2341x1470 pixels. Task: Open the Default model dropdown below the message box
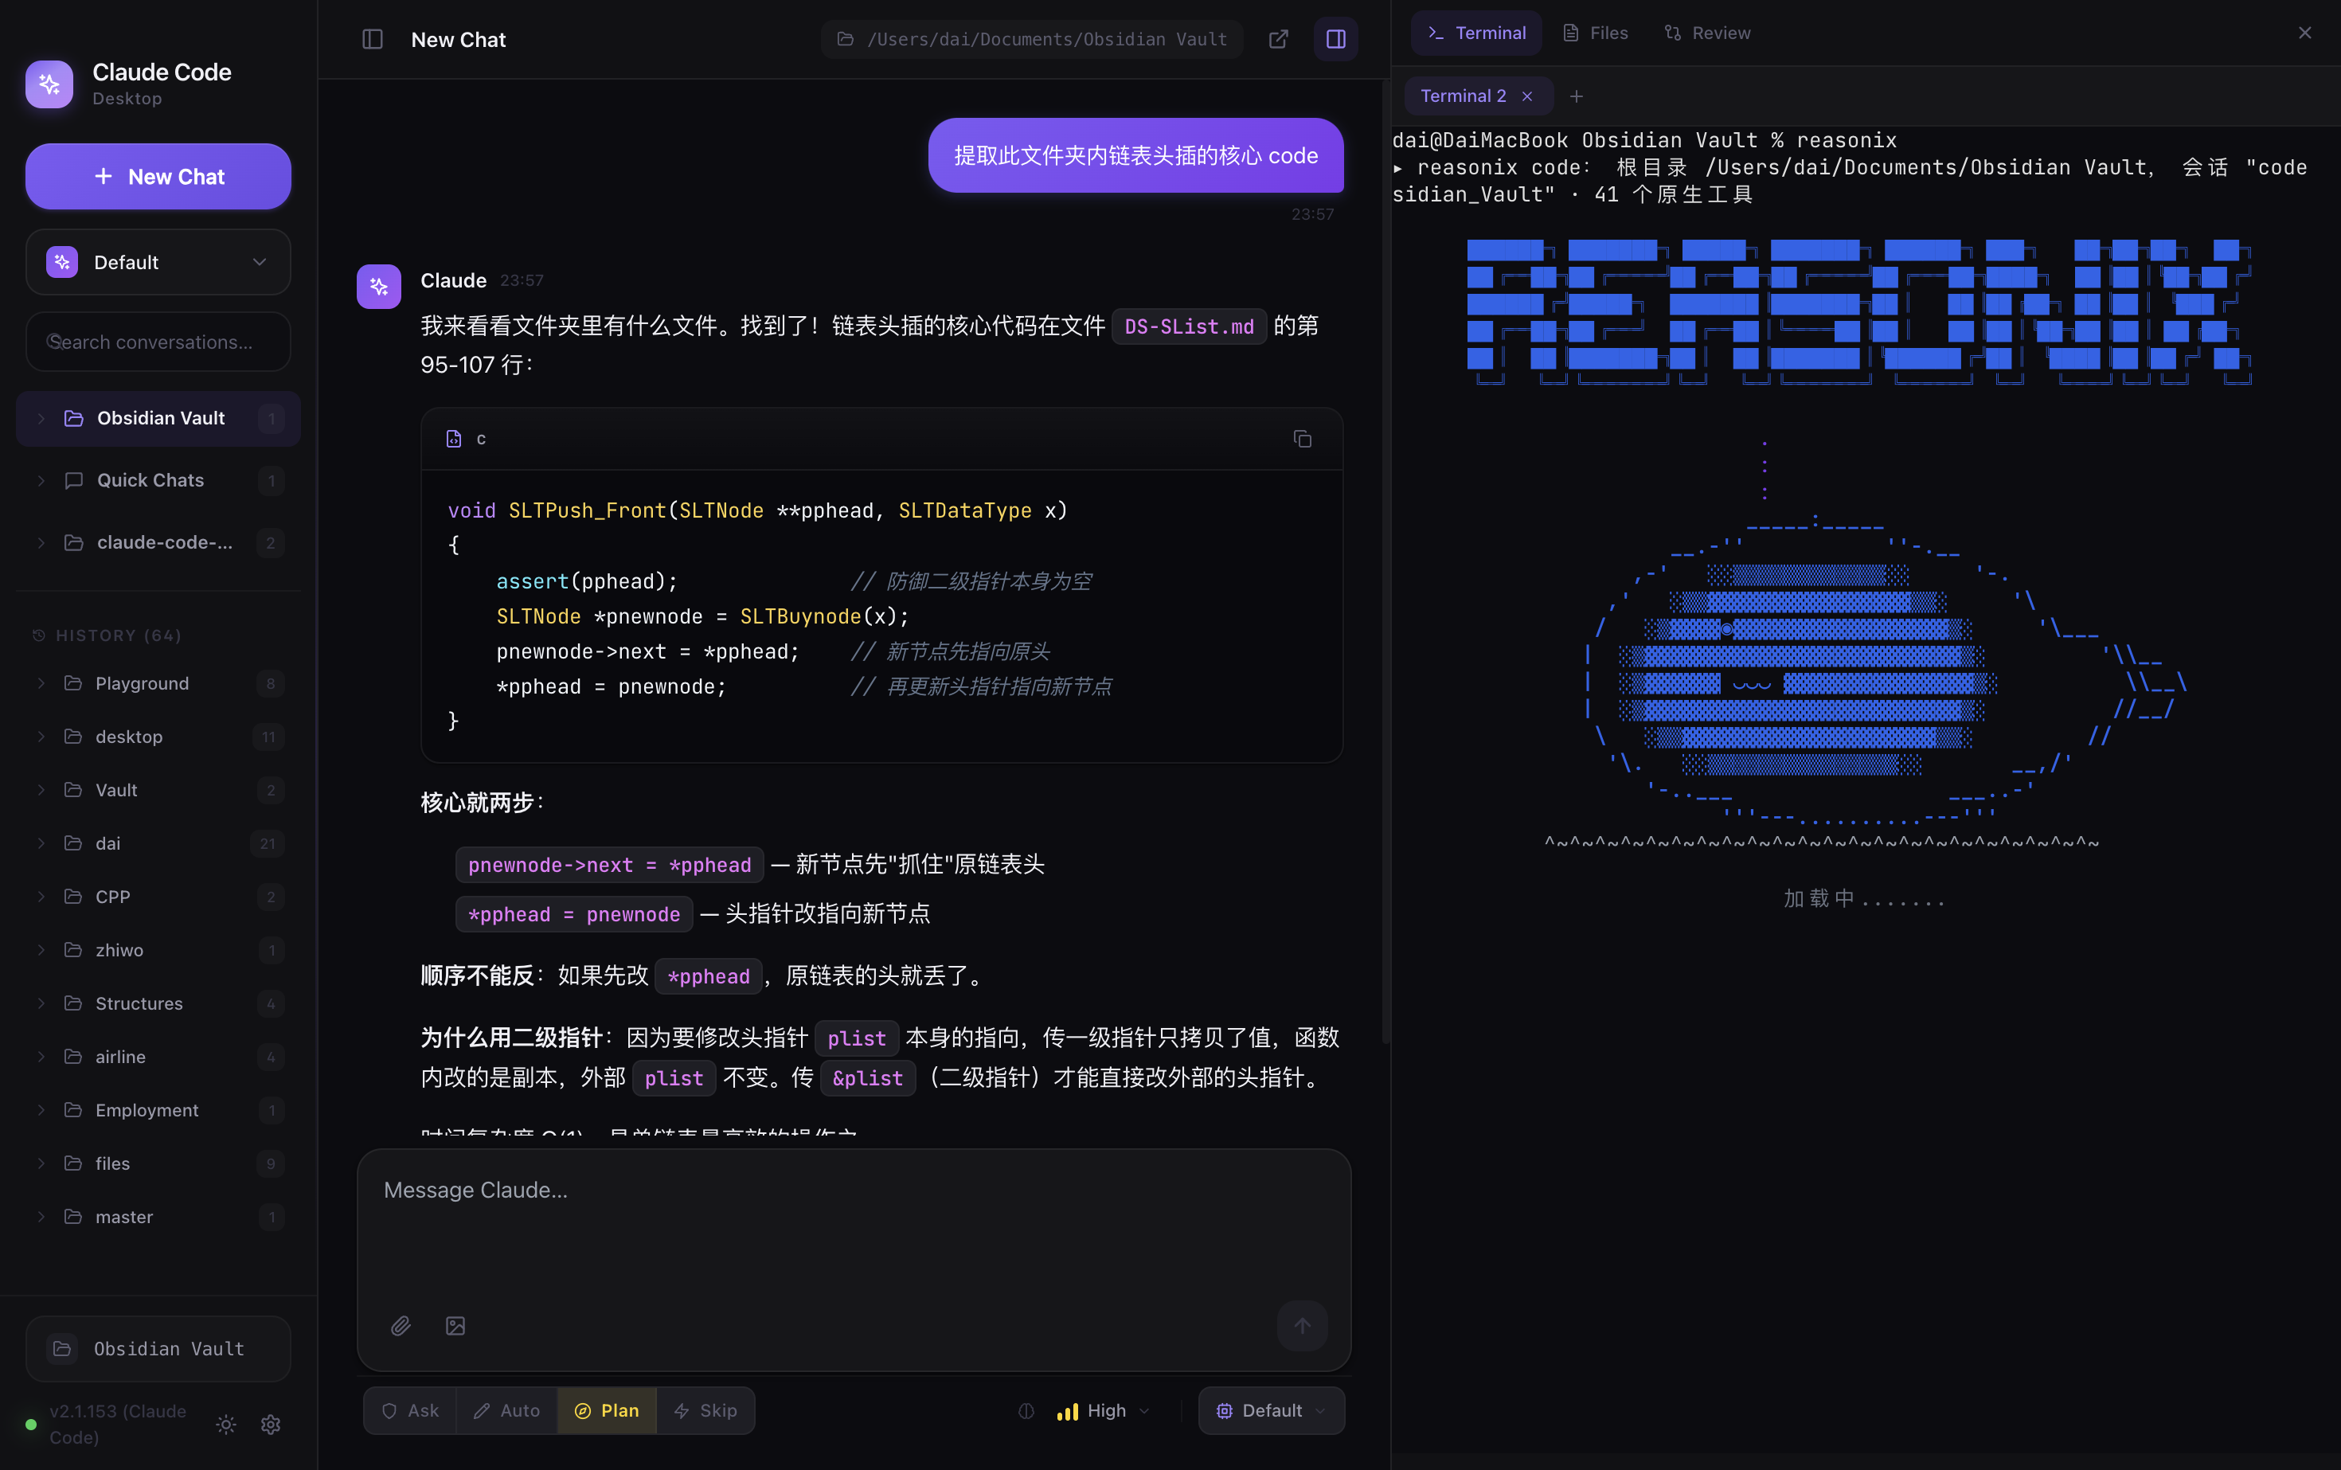(1272, 1411)
